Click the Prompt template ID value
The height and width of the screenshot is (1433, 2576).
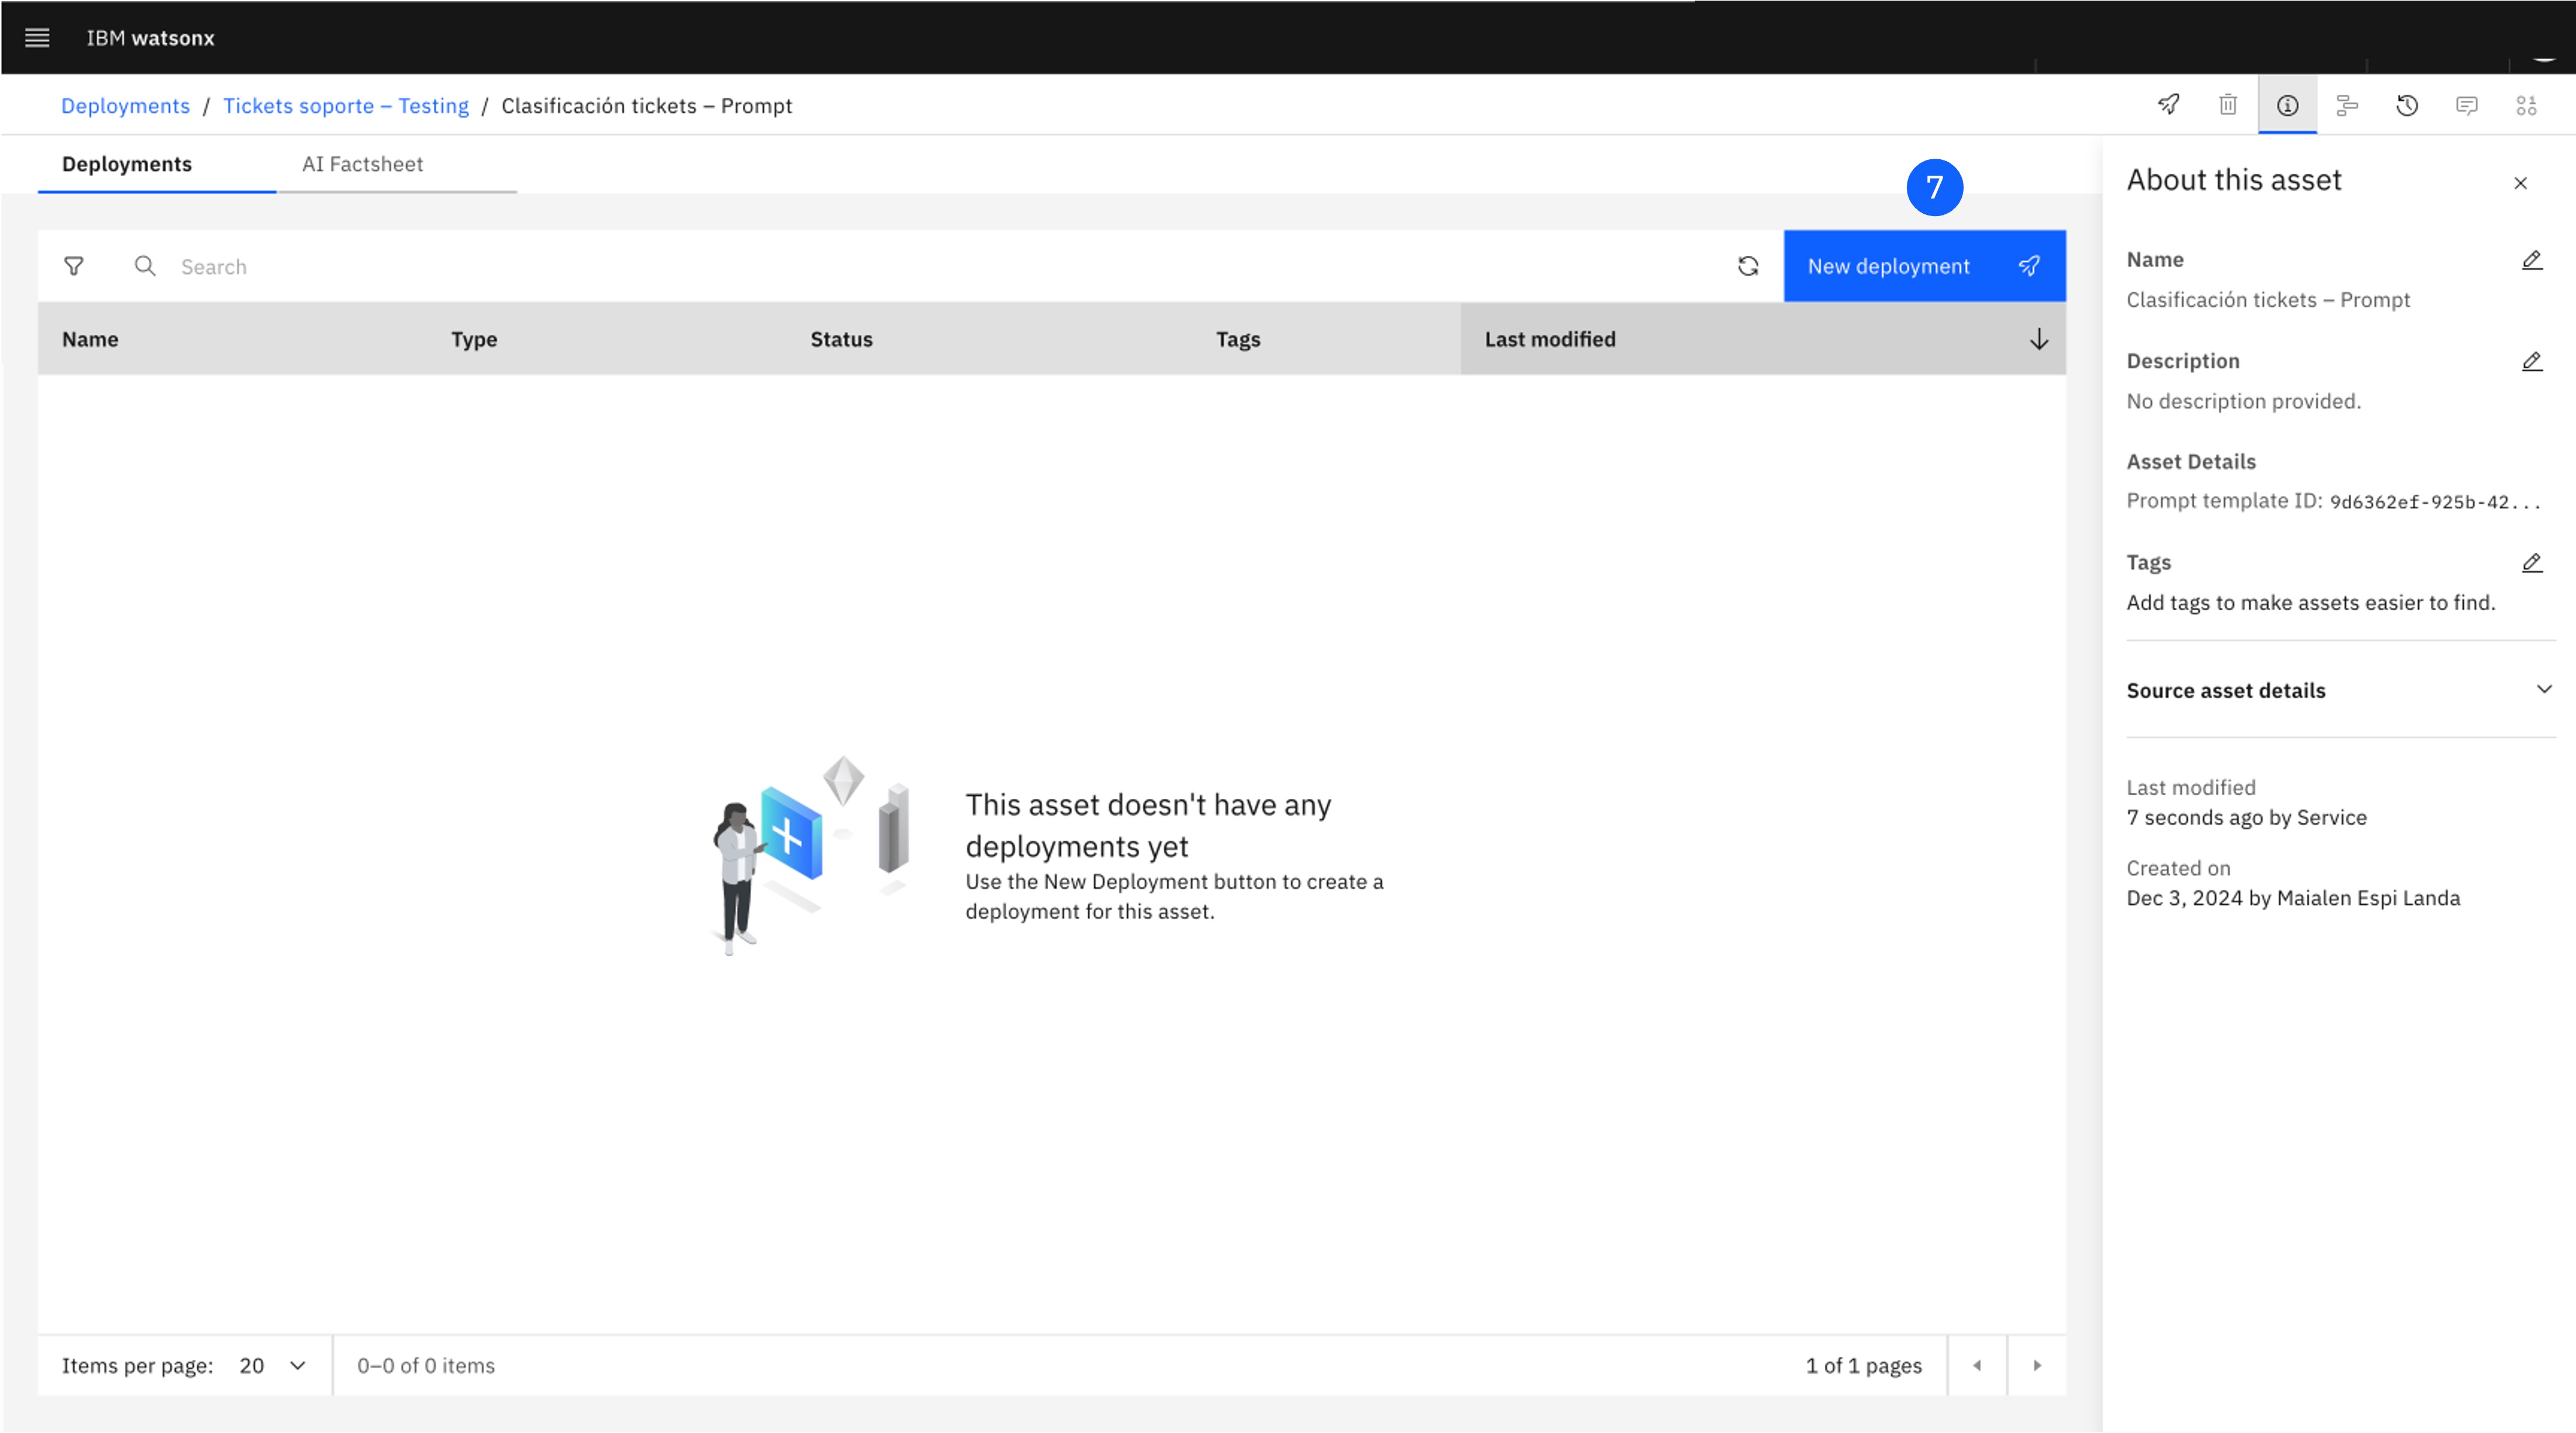point(2435,502)
